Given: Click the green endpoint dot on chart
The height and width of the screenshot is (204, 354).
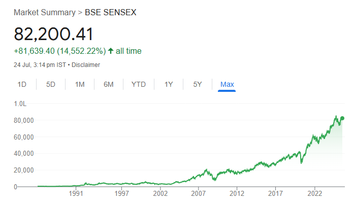Looking at the screenshot, I should tap(342, 118).
